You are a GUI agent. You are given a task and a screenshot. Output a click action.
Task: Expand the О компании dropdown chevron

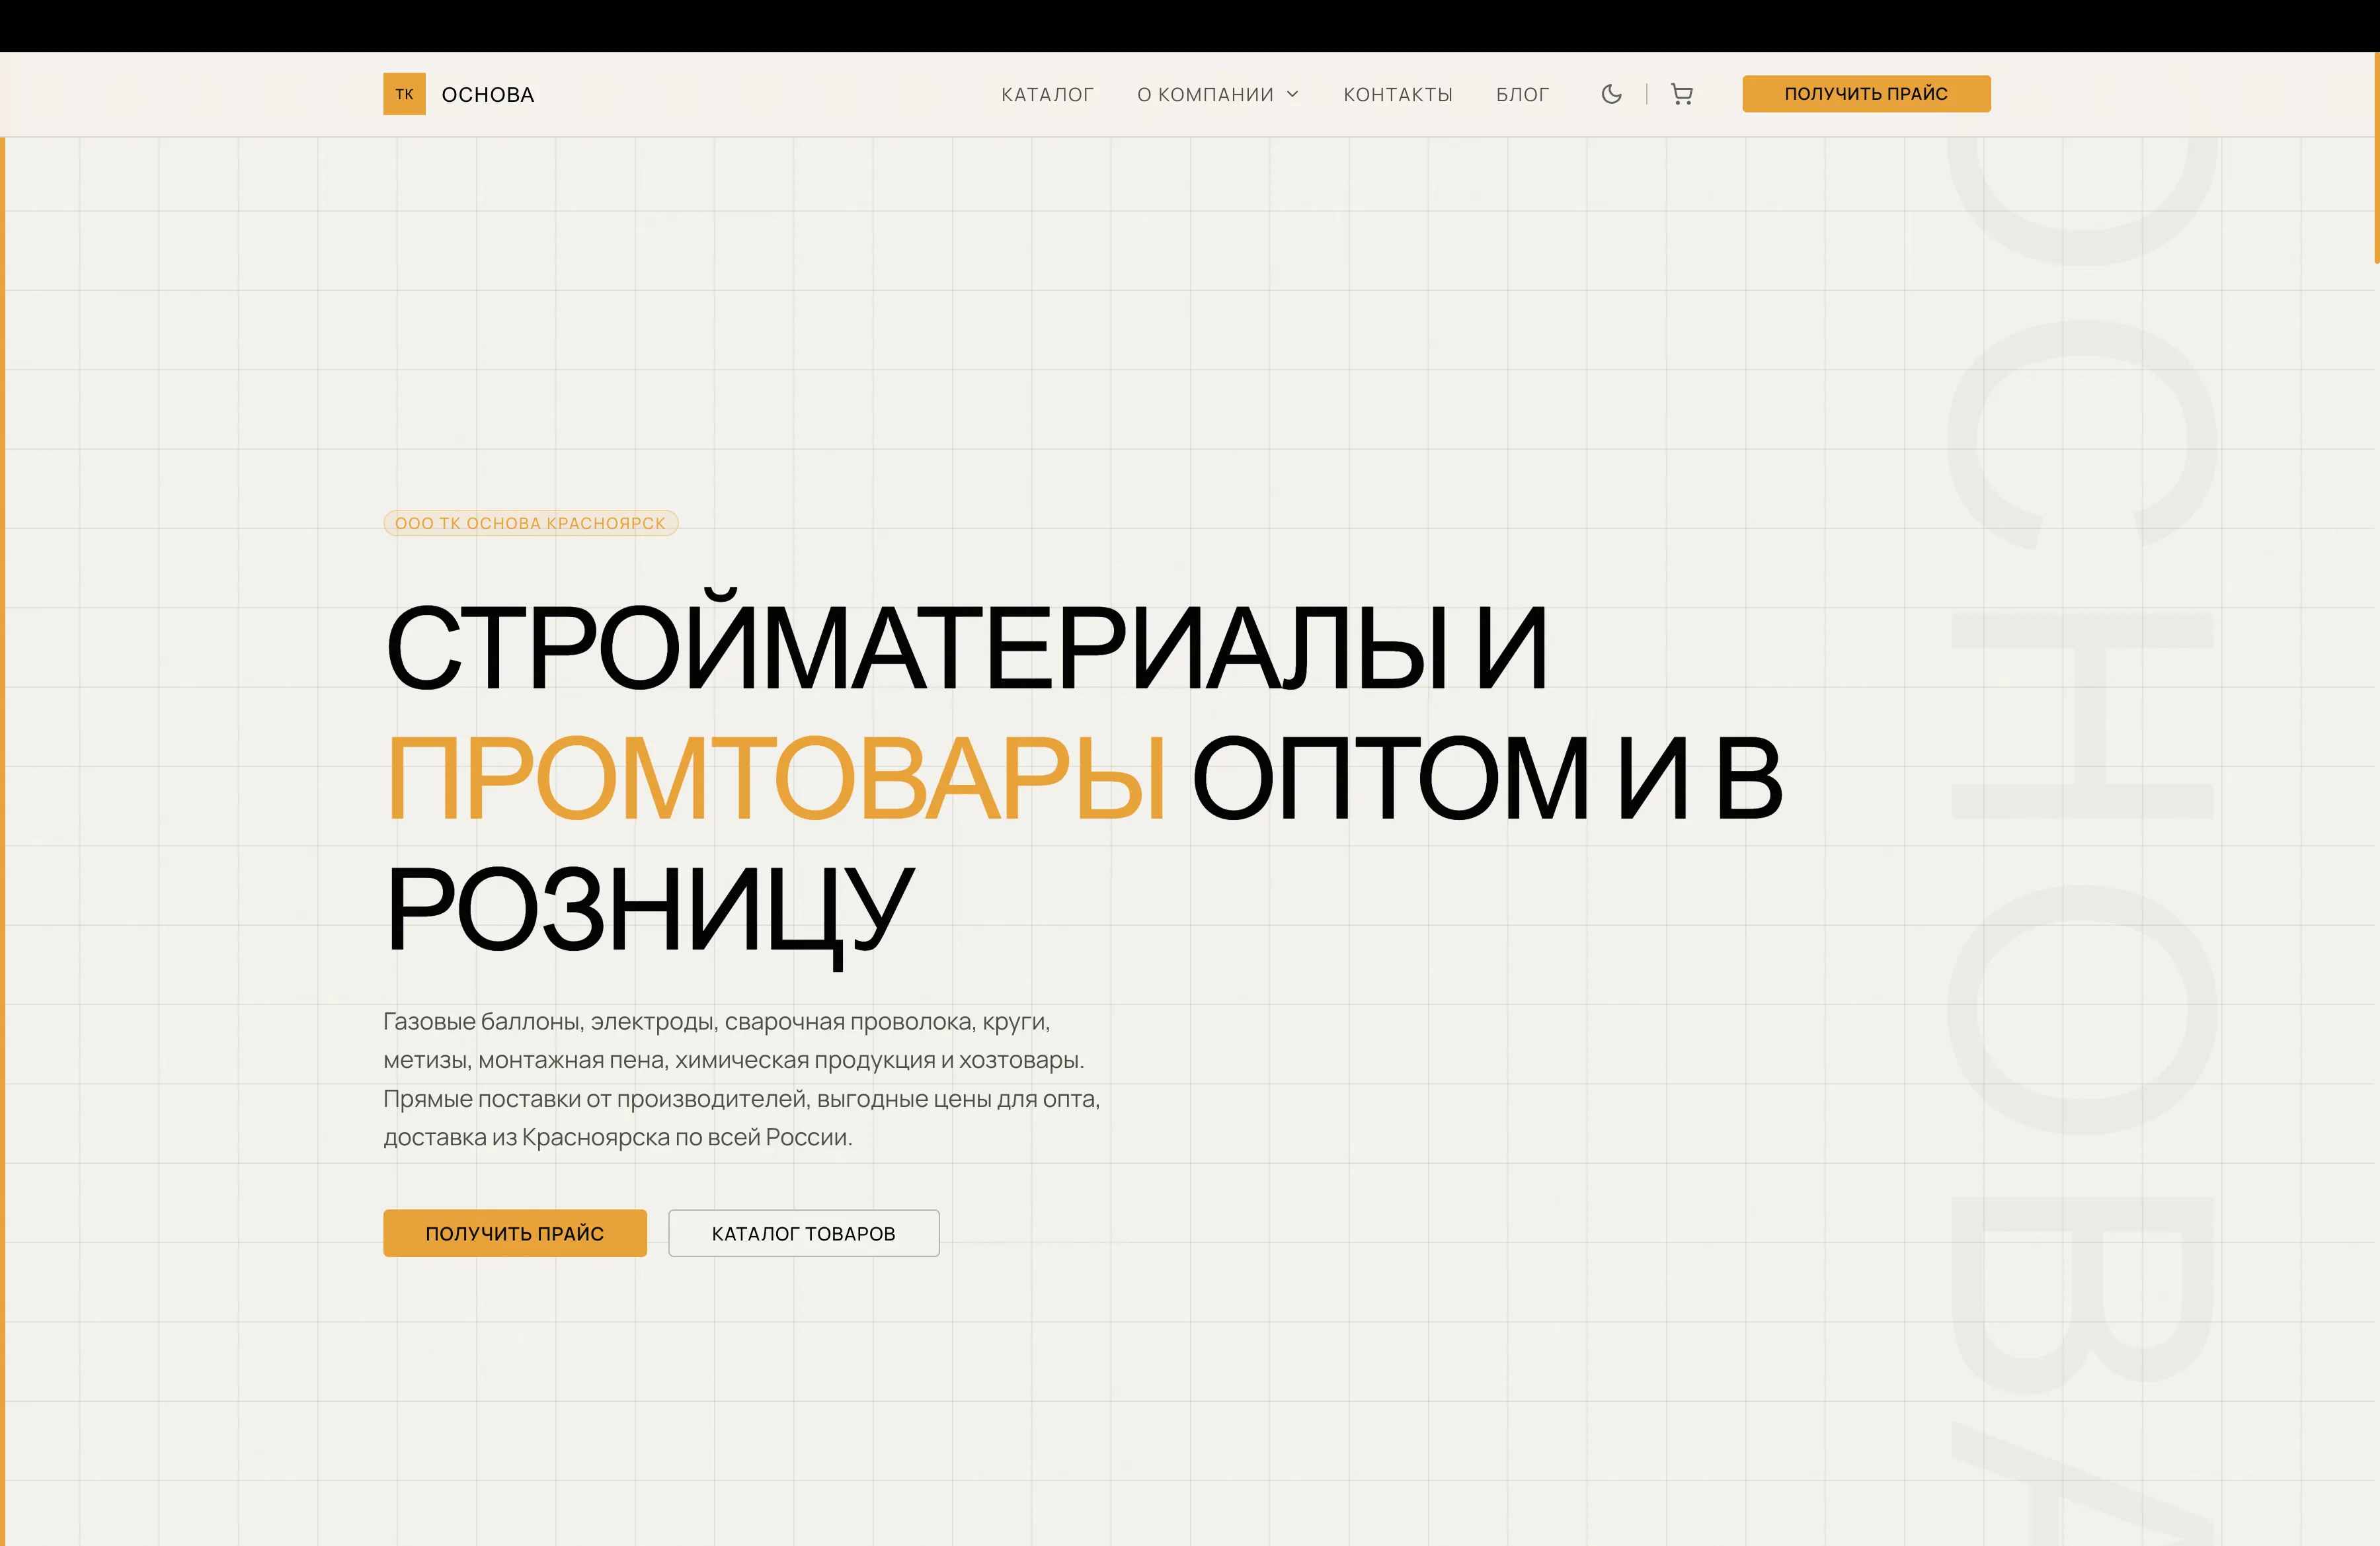[1292, 94]
